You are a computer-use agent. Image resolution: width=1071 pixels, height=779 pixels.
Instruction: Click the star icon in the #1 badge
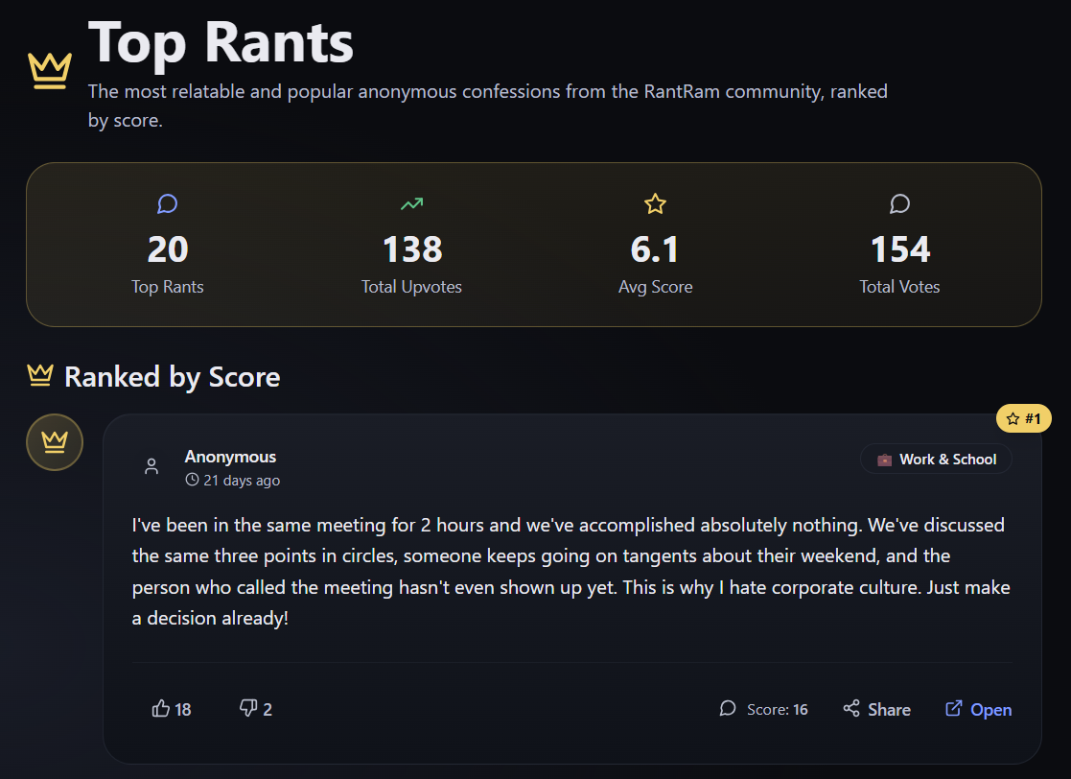(1013, 418)
